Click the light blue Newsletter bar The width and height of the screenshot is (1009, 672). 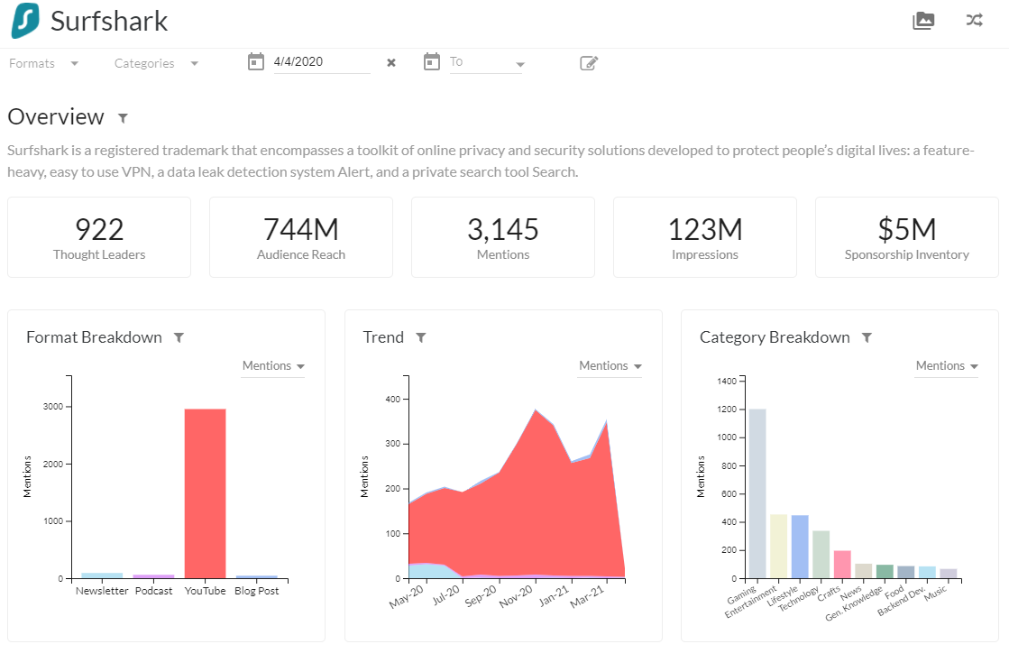[102, 575]
